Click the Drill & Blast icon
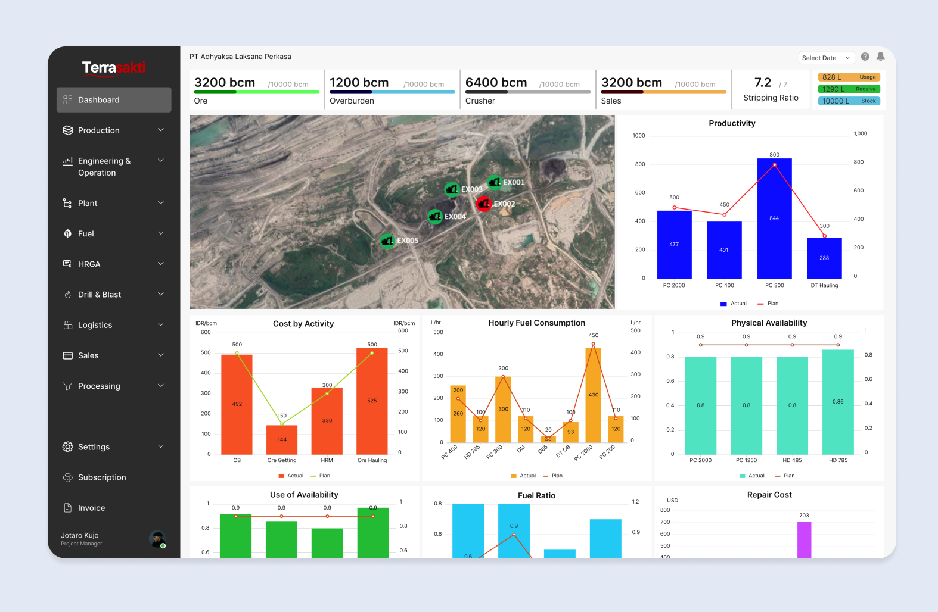This screenshot has height=612, width=938. tap(68, 295)
